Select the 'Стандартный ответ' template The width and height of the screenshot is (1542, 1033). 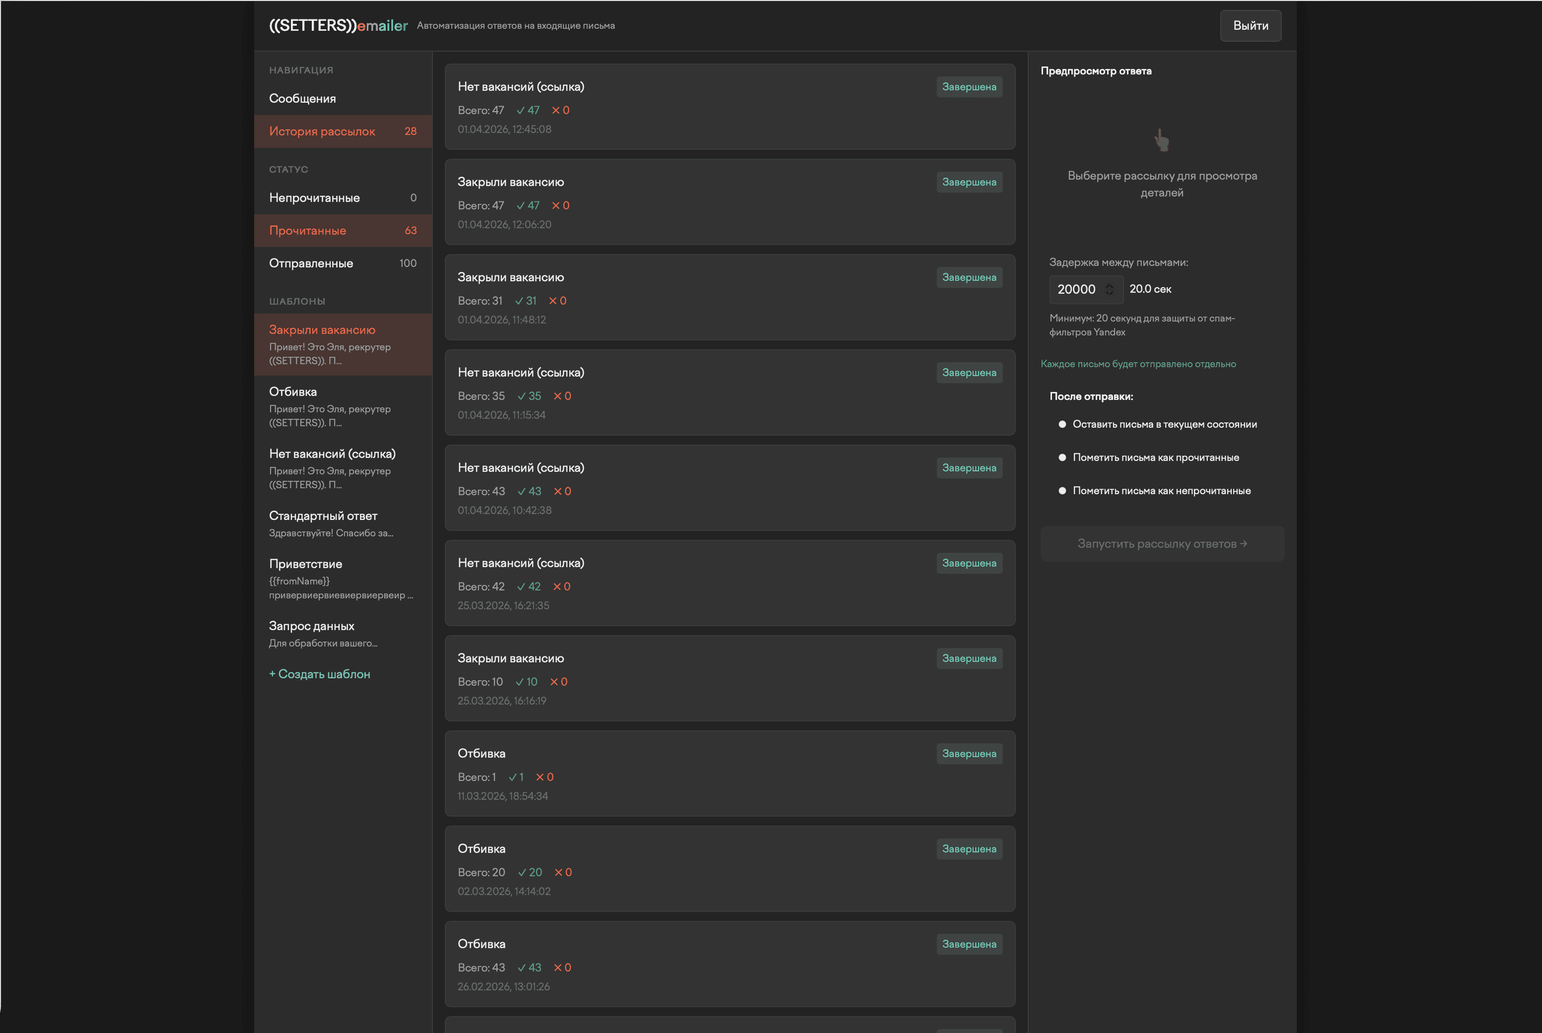point(323,516)
